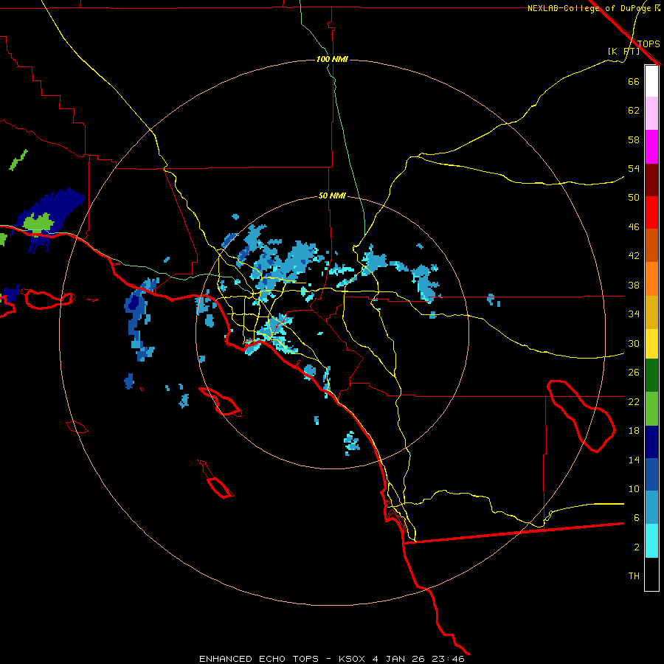Screen dimensions: 664x664
Task: Click the "62" scale value
Action: 634,111
